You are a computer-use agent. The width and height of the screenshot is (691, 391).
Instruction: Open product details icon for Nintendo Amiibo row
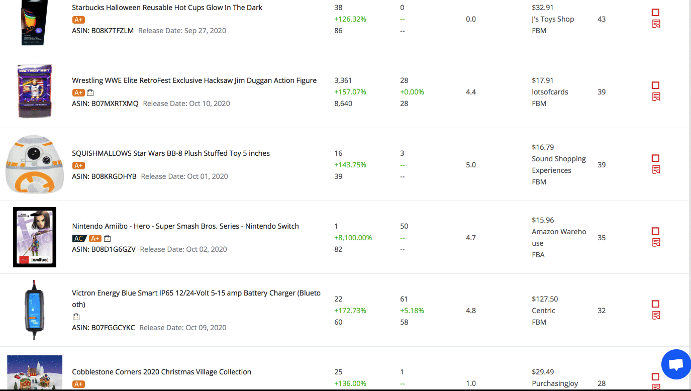click(656, 243)
